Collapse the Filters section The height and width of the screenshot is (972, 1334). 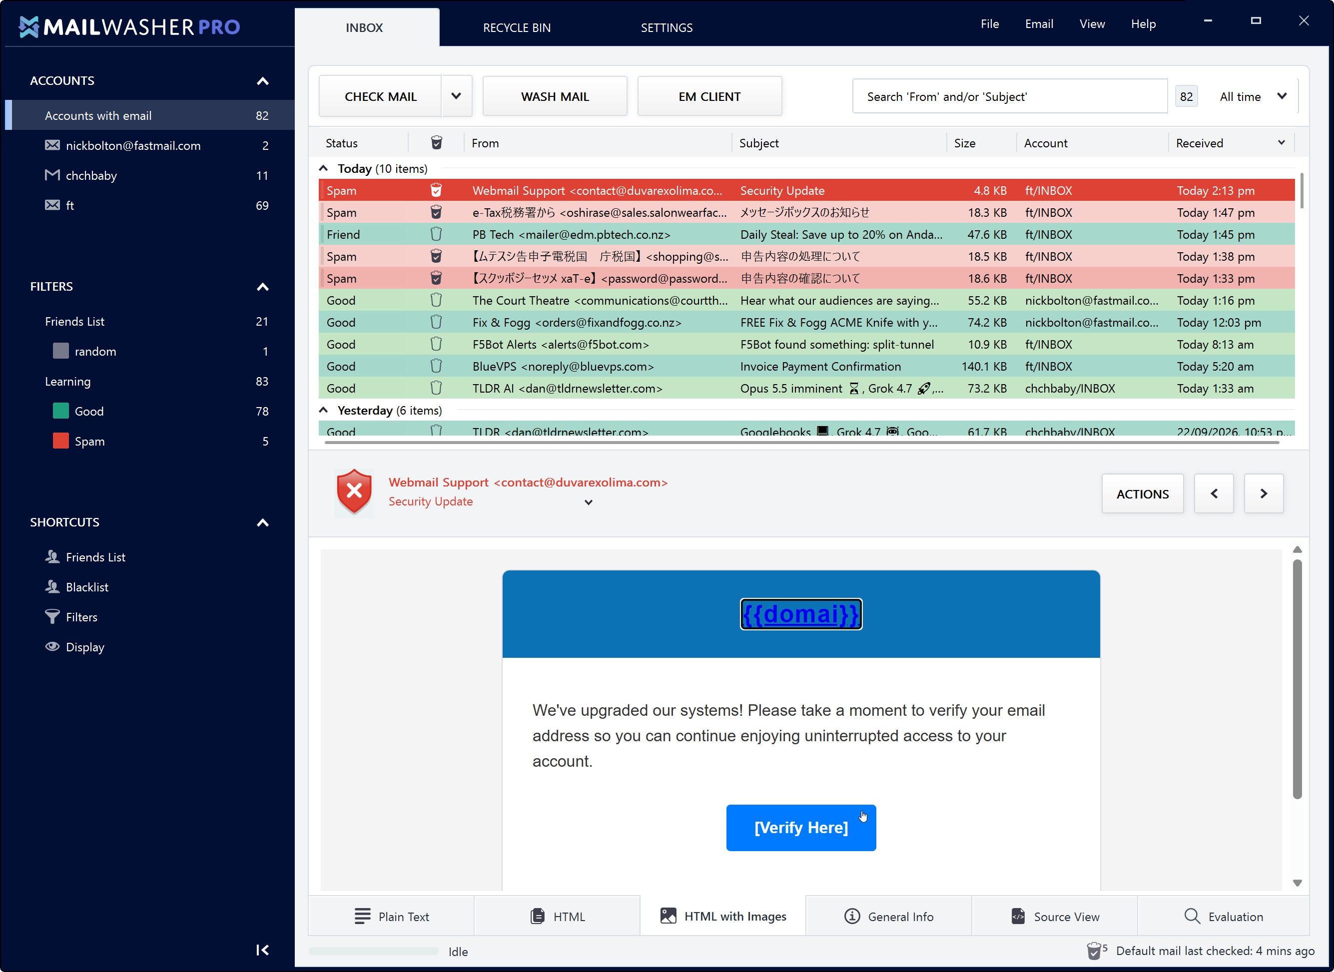[263, 287]
